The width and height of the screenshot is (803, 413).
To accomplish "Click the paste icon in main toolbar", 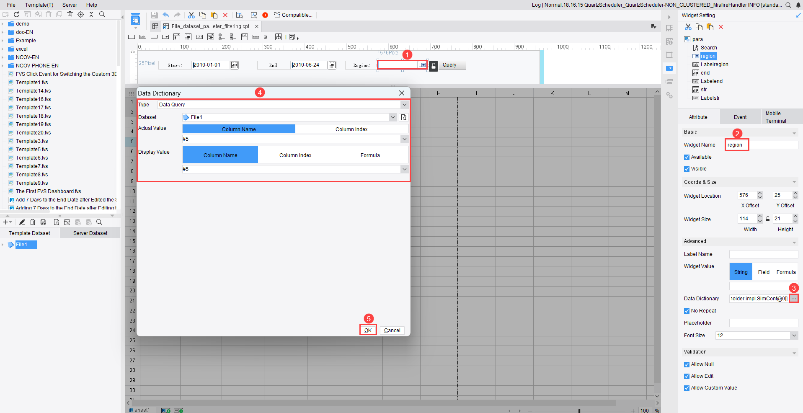I will 214,15.
